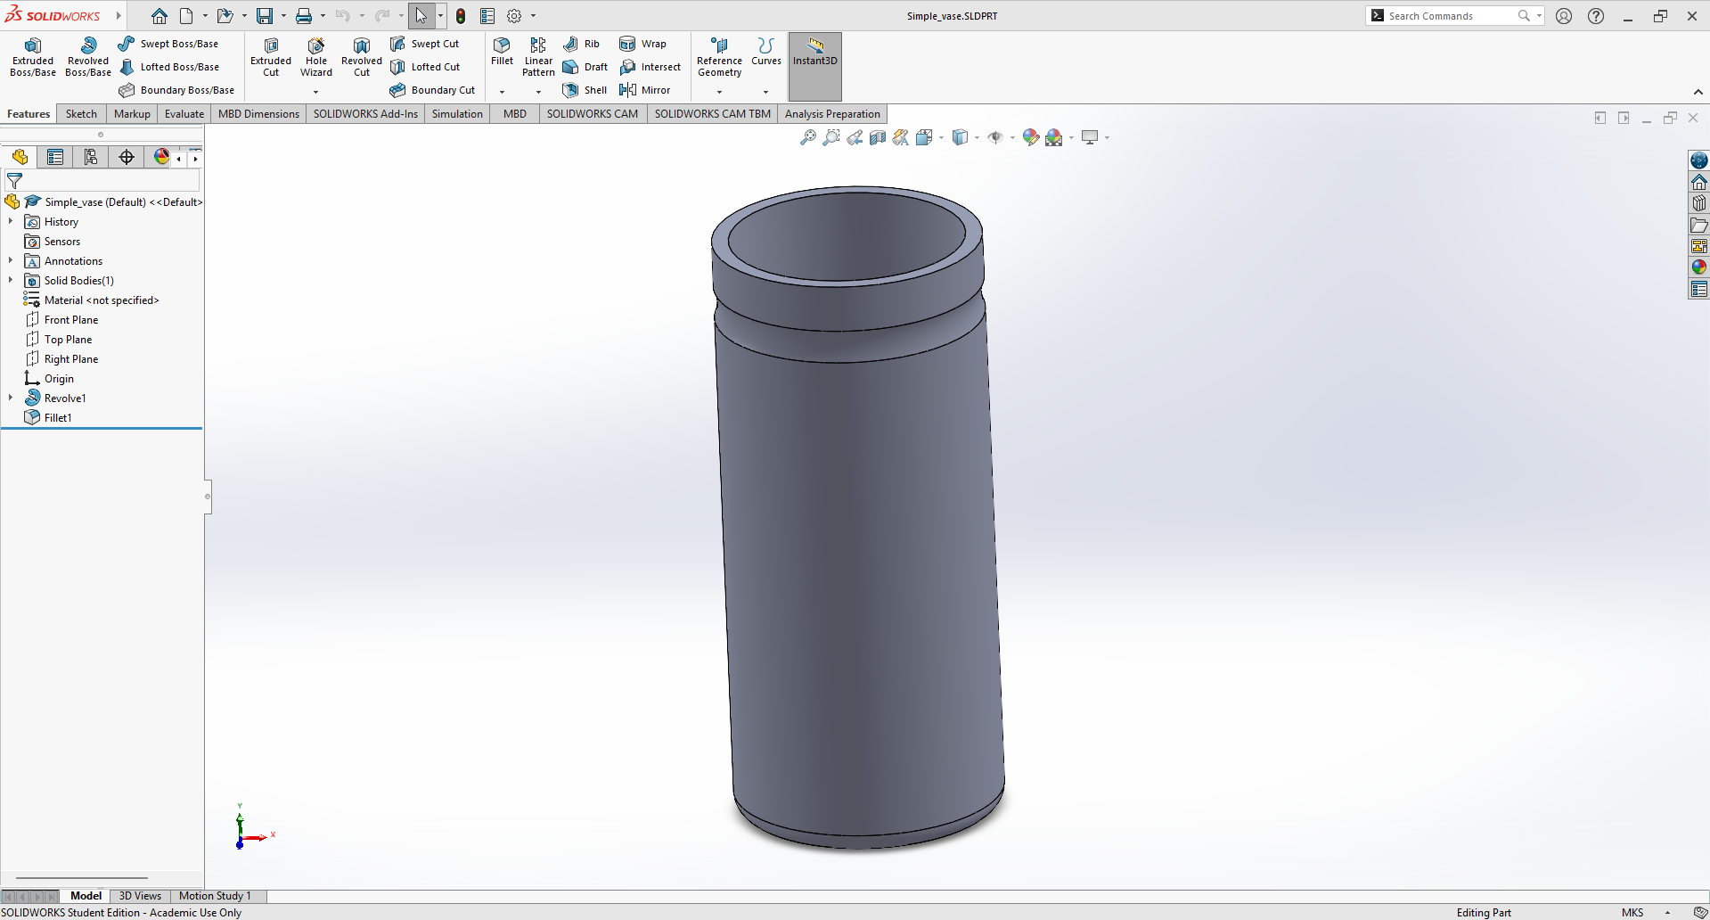Image resolution: width=1710 pixels, height=920 pixels.
Task: Open the 3D Views tab
Action: [140, 896]
